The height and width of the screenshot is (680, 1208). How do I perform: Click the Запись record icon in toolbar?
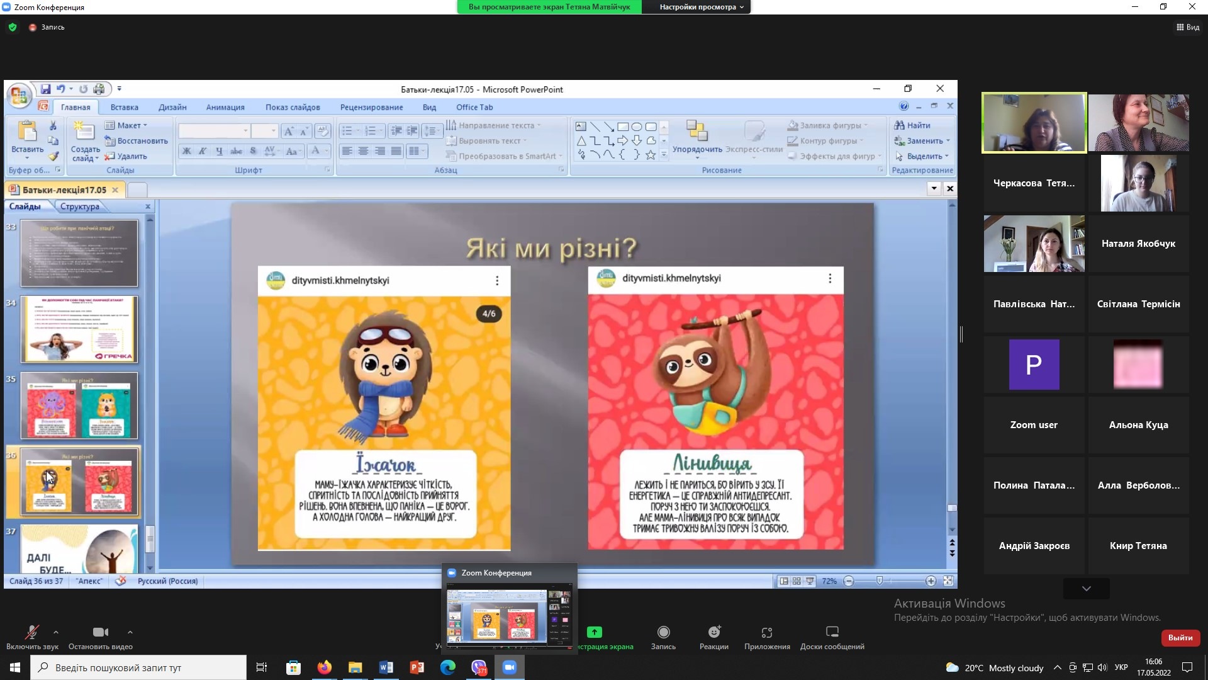click(663, 632)
